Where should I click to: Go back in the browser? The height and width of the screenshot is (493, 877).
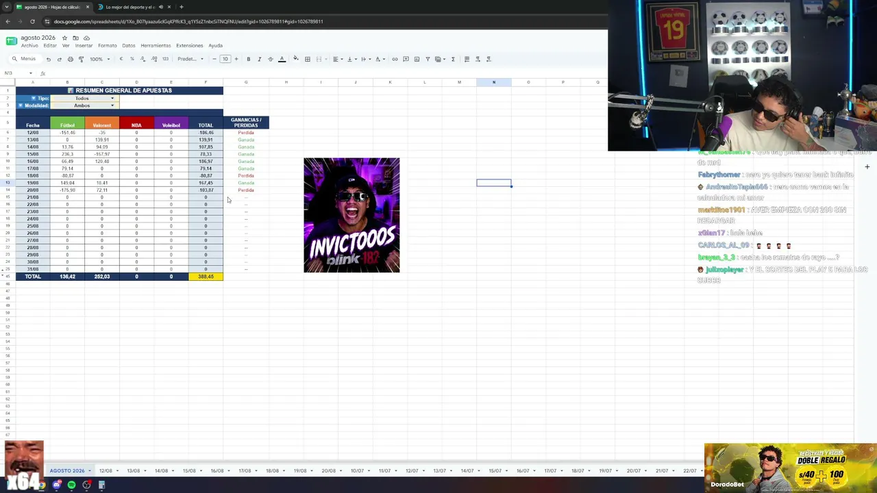tap(8, 21)
